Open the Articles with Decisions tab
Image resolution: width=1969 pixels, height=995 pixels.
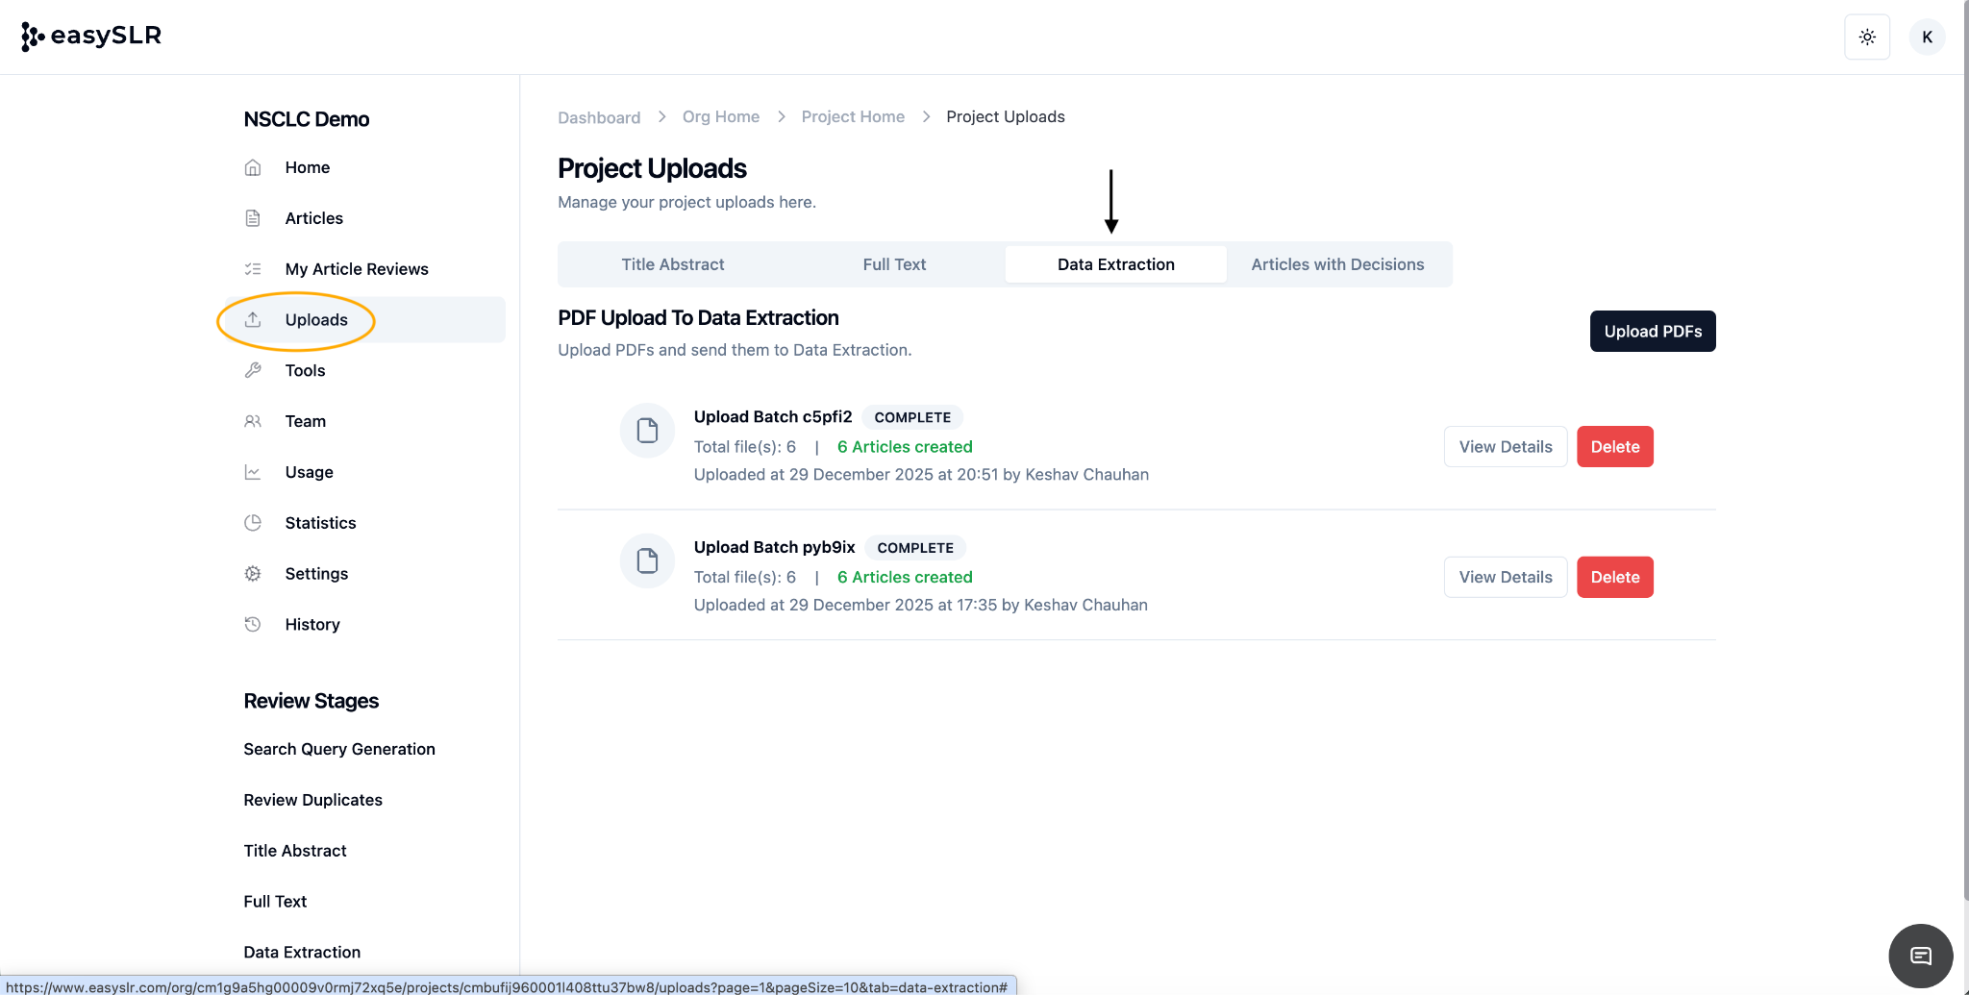[1337, 263]
